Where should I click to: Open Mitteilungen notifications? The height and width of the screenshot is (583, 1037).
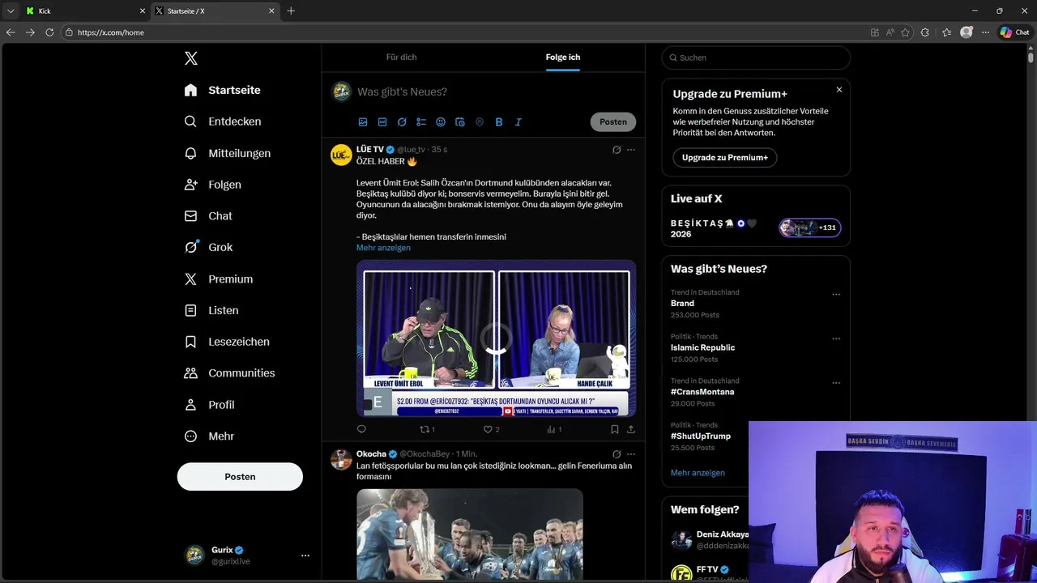(228, 153)
